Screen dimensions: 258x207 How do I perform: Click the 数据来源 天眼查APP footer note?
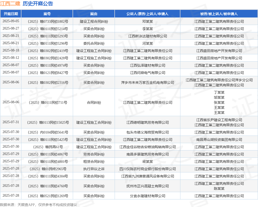(39, 205)
